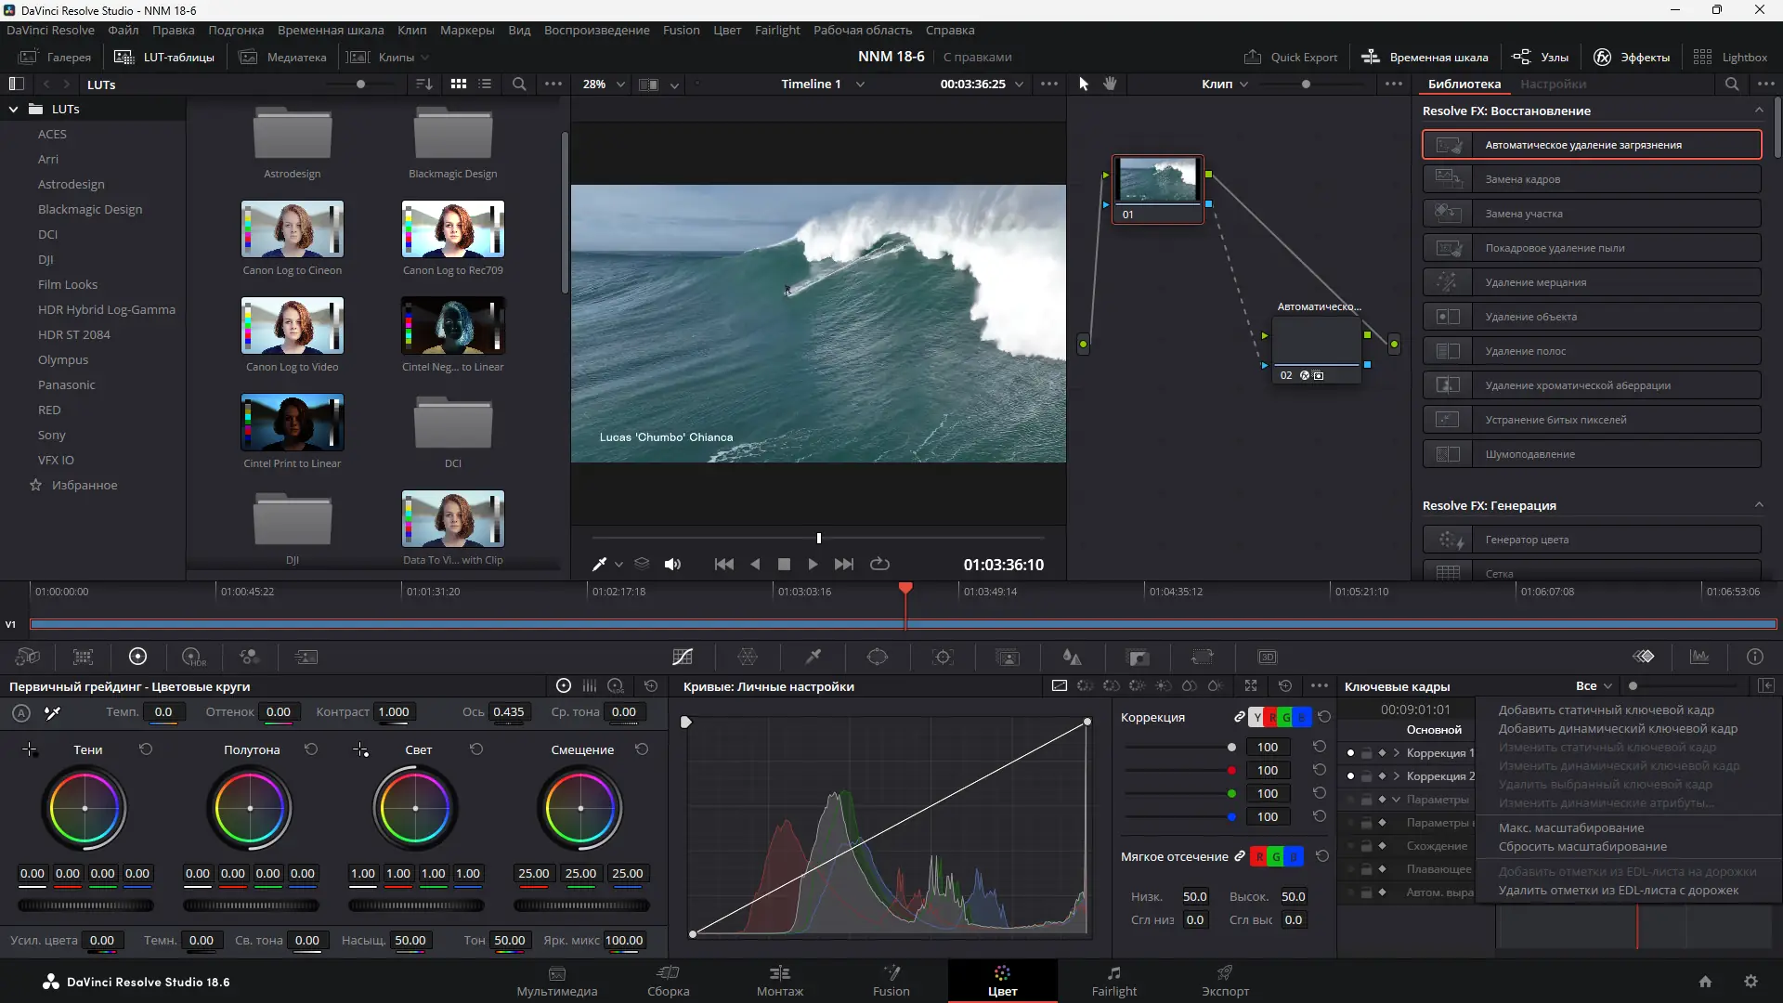Select the Canon Log to Rec709 LUT thumbnail
Image resolution: width=1783 pixels, height=1003 pixels.
[x=453, y=229]
